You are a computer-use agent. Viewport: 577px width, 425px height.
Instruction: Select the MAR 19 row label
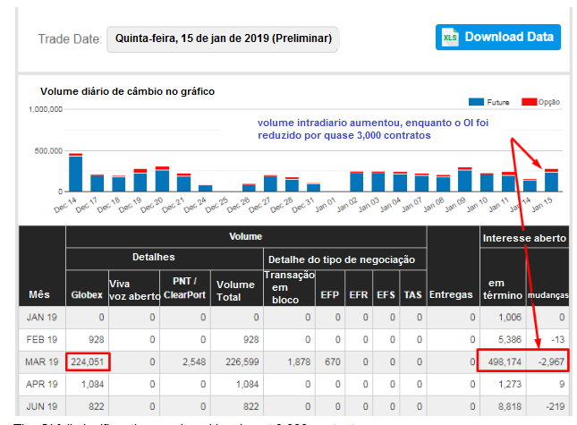(43, 364)
